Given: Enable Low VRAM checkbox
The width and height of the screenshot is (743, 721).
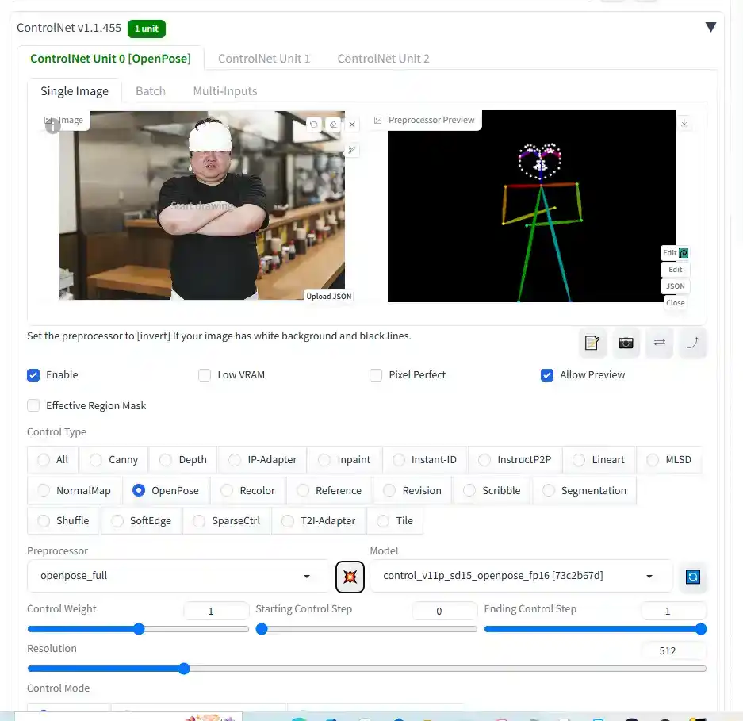Looking at the screenshot, I should (x=205, y=375).
